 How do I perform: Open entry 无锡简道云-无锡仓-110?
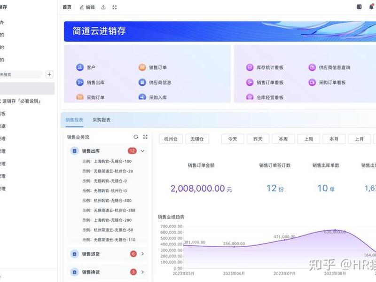pos(109,240)
